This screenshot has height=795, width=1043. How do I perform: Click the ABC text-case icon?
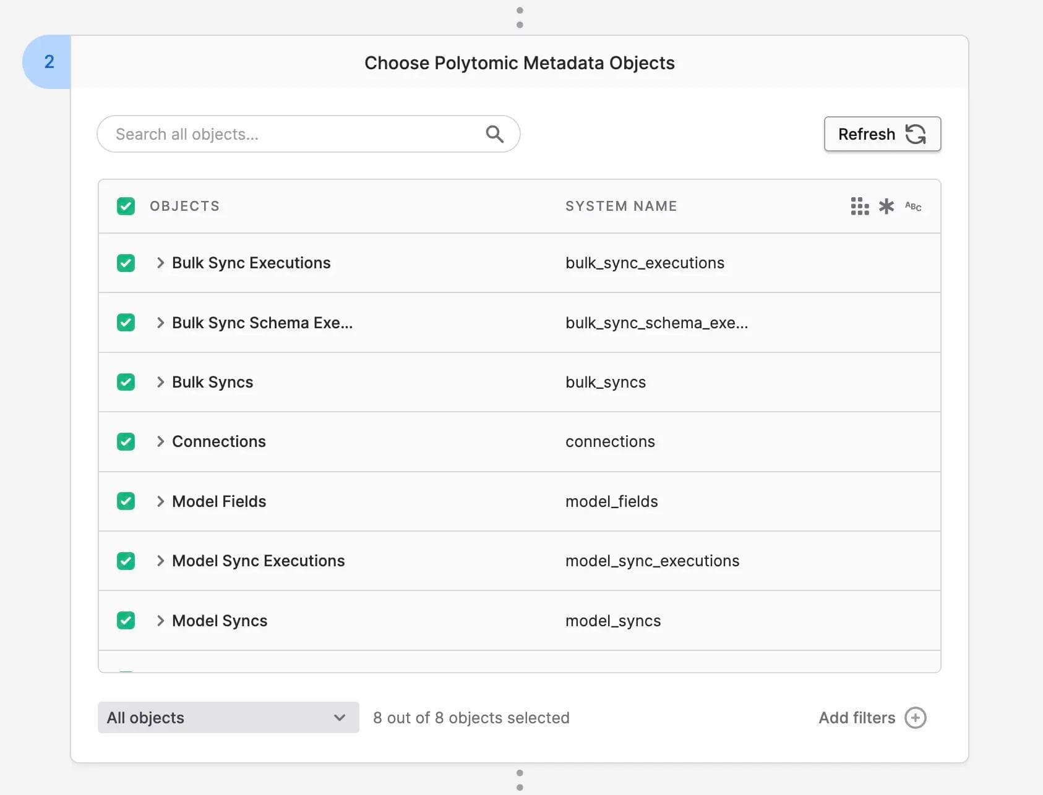(913, 206)
